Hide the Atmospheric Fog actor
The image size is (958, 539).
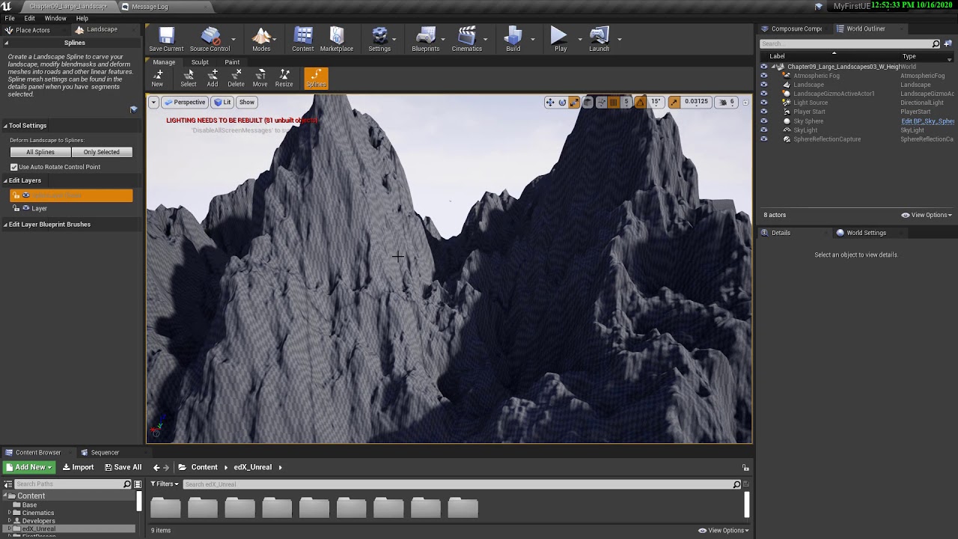point(763,76)
